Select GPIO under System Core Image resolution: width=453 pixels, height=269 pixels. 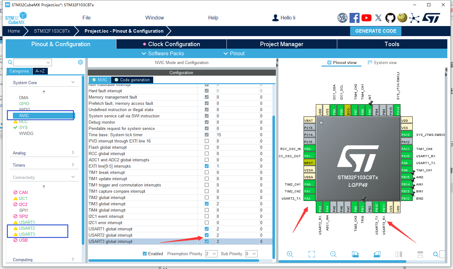point(24,104)
